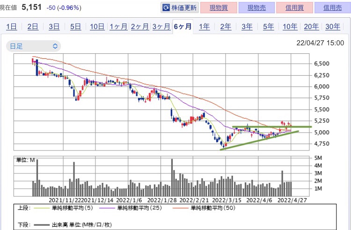Screen dimensions: 351x230
Task: Select the 6ヶ月 period tab
Action: click(183, 27)
